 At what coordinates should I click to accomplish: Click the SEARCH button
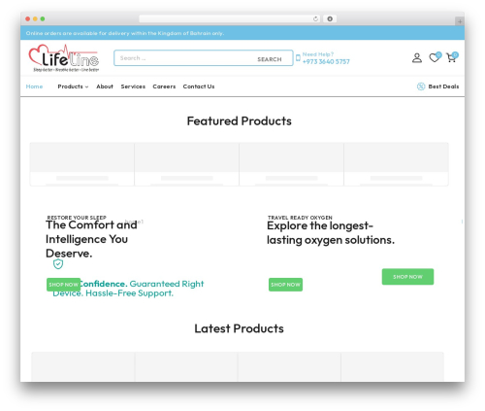coord(270,59)
